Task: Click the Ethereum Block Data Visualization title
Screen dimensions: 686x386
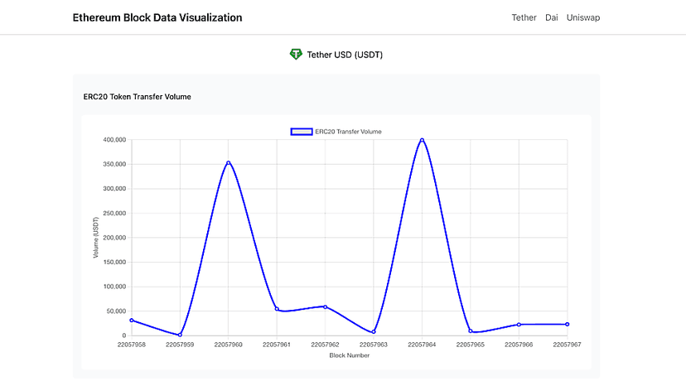Action: tap(157, 17)
